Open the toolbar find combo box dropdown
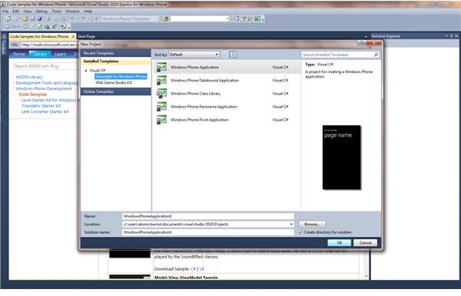Screen dimensions: 461x296 tap(227, 18)
